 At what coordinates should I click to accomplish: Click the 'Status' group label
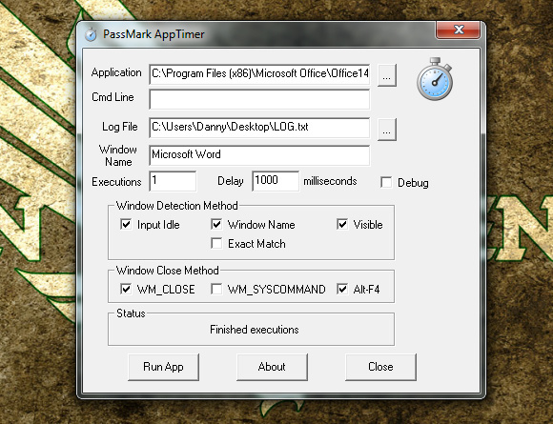click(131, 313)
